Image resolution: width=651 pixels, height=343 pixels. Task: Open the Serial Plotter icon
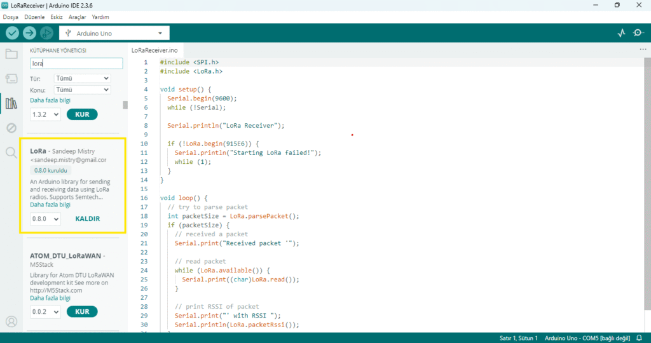pos(621,33)
